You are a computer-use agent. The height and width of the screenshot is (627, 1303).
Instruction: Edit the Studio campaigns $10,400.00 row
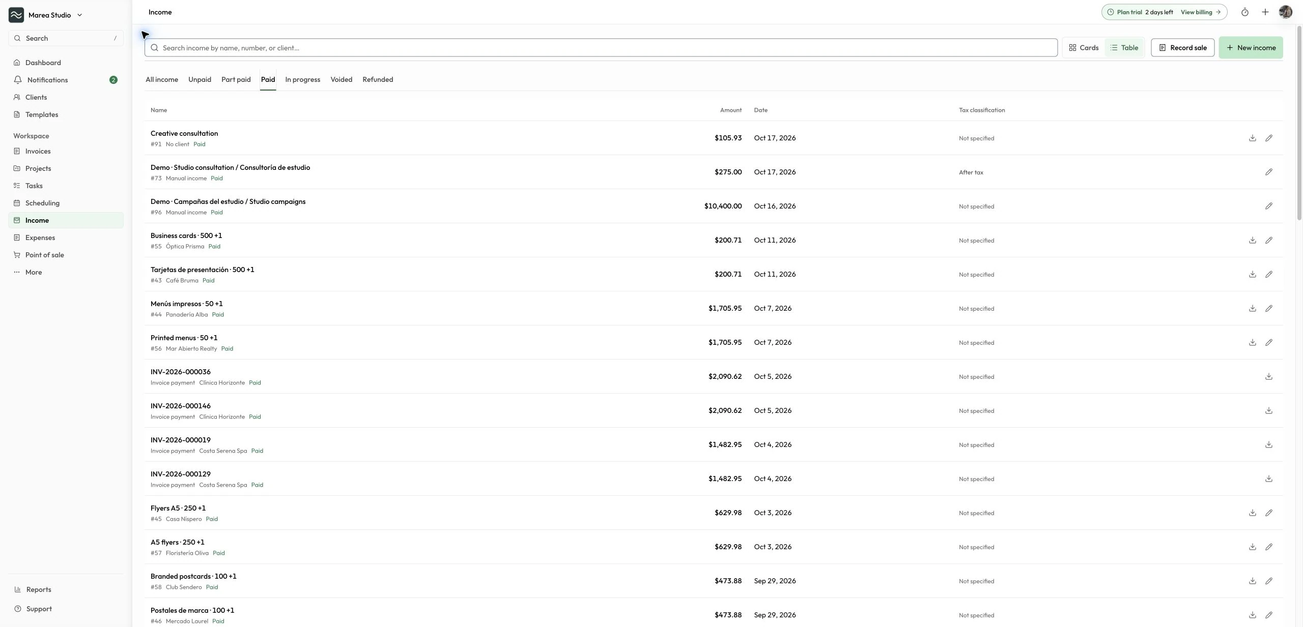click(1268, 206)
